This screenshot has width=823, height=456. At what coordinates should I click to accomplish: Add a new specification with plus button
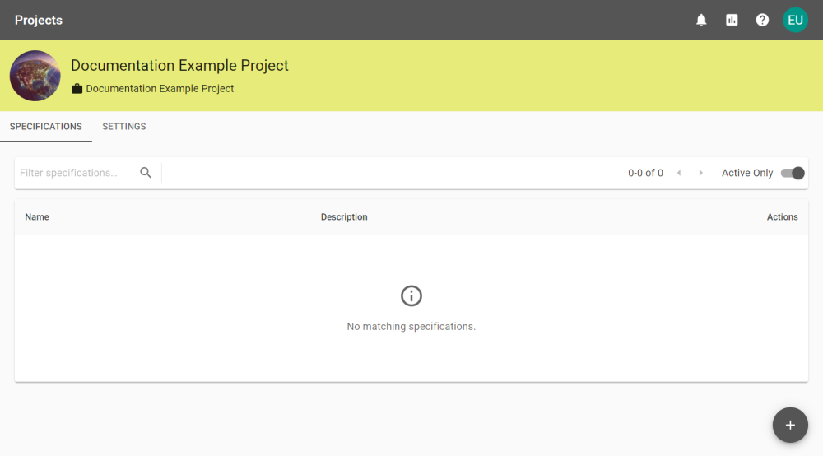pos(790,425)
